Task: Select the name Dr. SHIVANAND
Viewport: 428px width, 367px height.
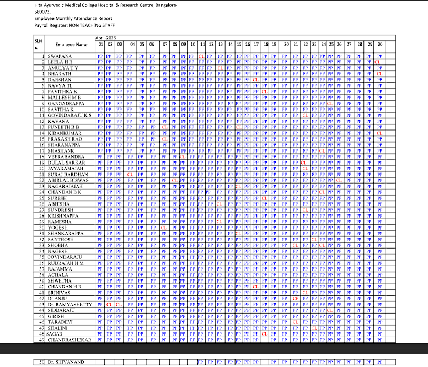Action: coord(66,362)
